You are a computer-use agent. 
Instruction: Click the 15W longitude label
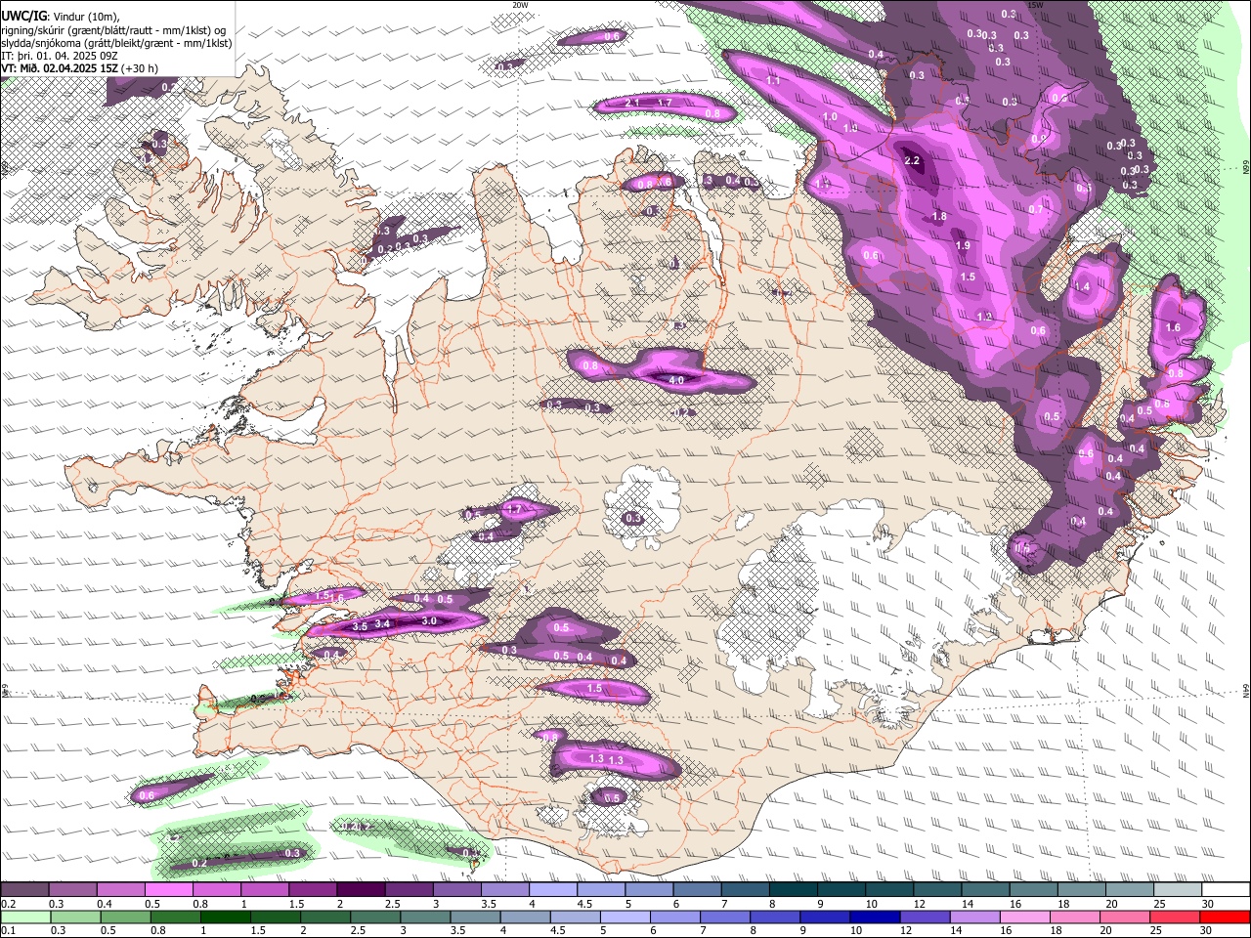1035,5
